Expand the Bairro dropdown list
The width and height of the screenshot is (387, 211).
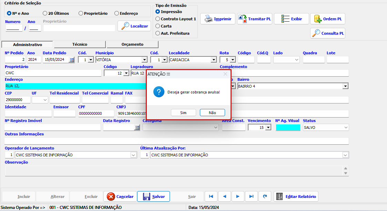point(345,86)
